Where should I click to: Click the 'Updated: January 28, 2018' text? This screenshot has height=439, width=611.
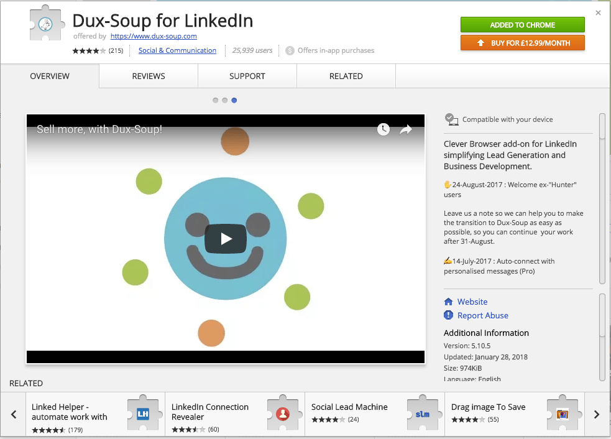point(485,357)
